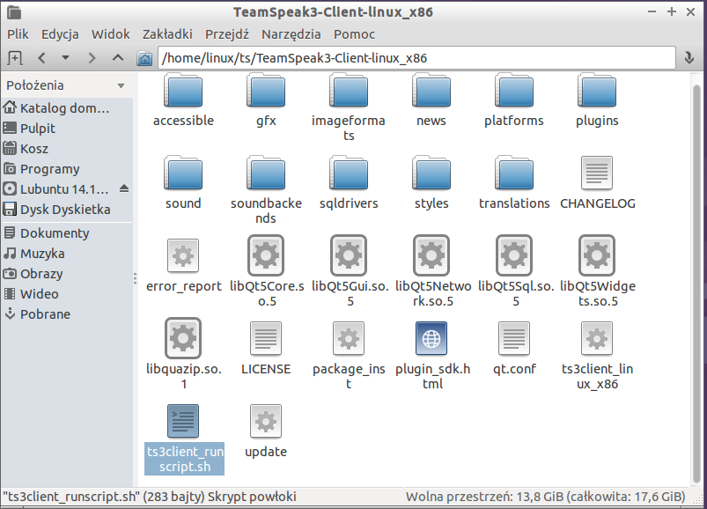707x509 pixels.
Task: Select the platforms folder
Action: [x=514, y=100]
